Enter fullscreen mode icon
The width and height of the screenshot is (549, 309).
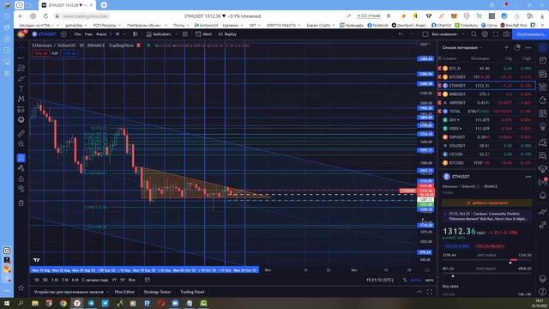[x=496, y=34]
